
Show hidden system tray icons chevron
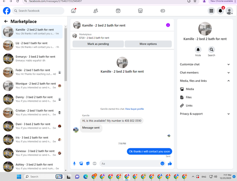pos(193,177)
